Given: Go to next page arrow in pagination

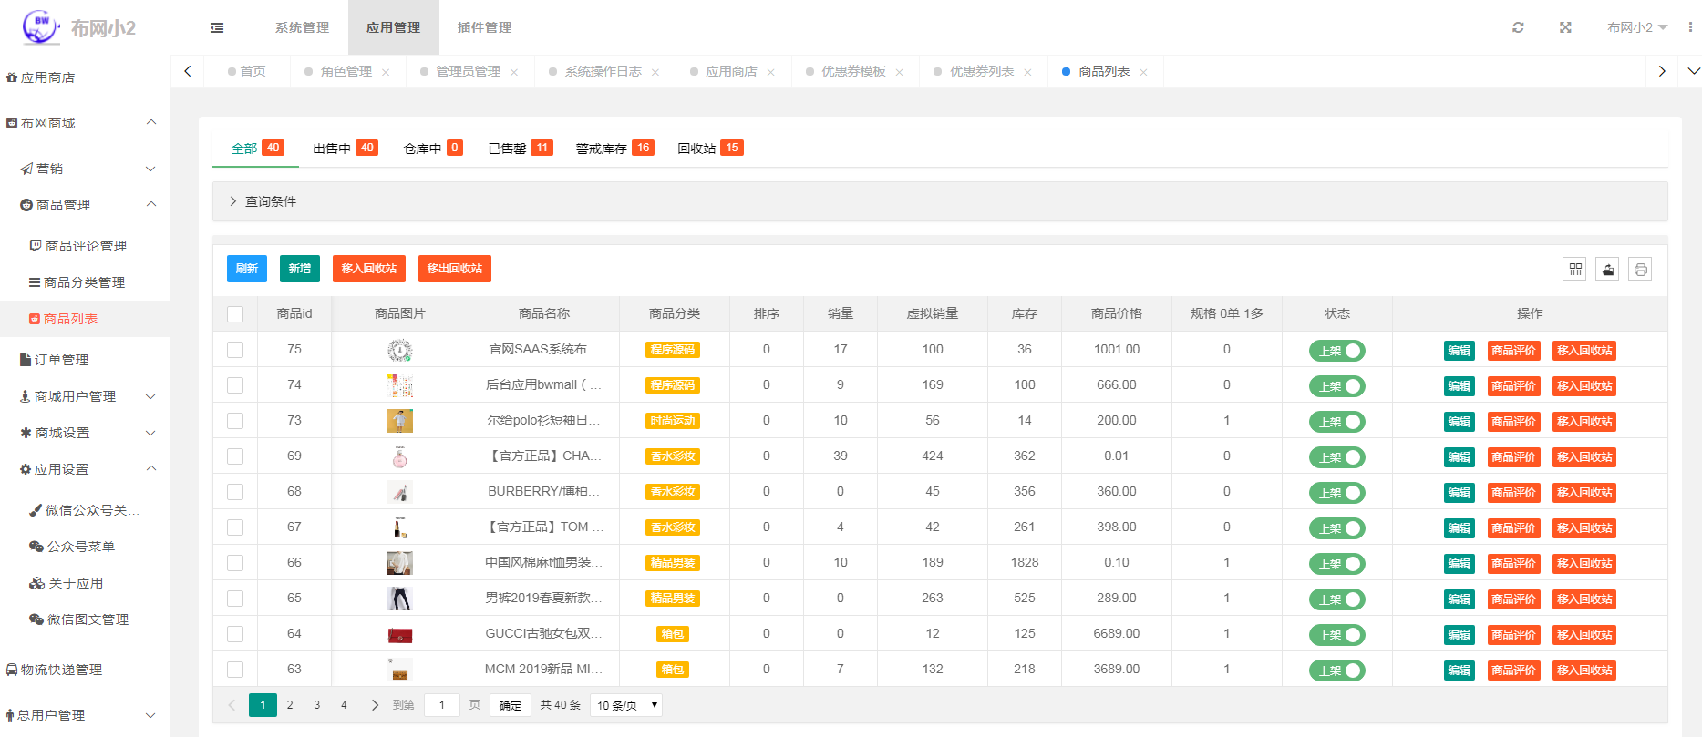Looking at the screenshot, I should click(375, 705).
